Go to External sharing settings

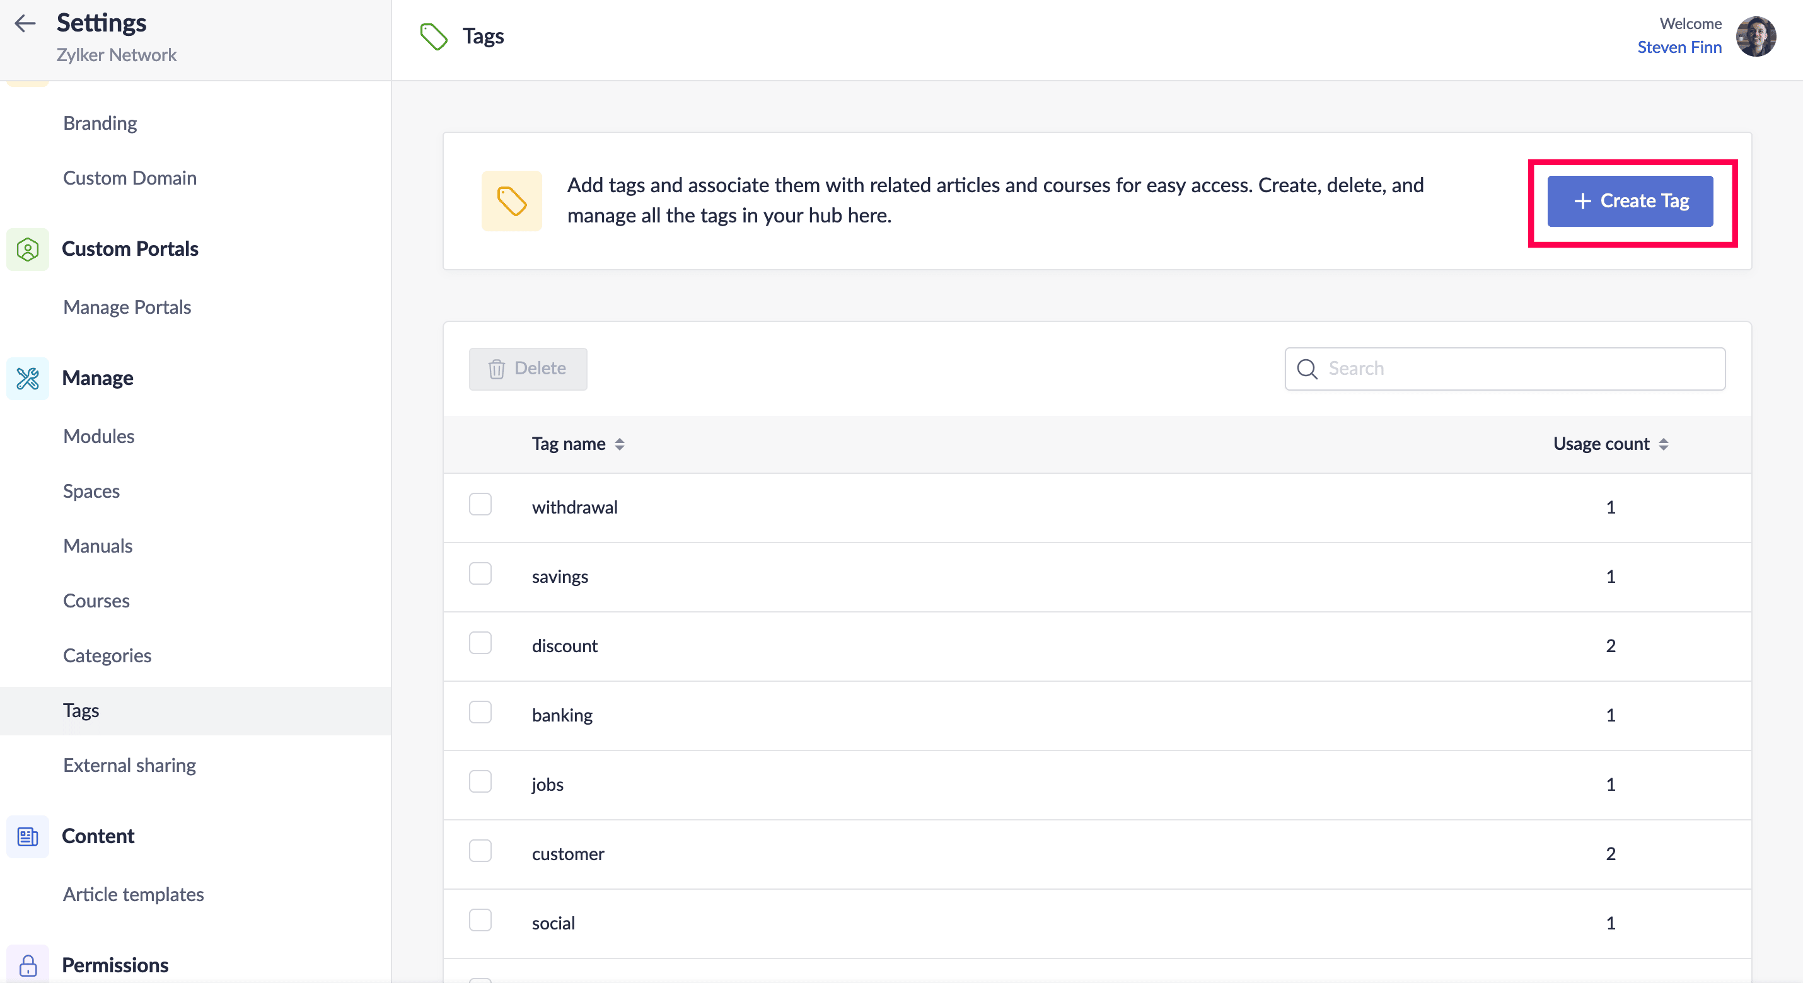click(x=129, y=766)
